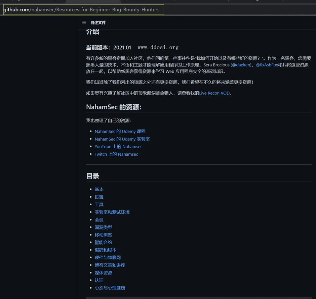Open 漏洞类型 table of contents entry
Viewport: 316px width, 299px height.
click(104, 227)
